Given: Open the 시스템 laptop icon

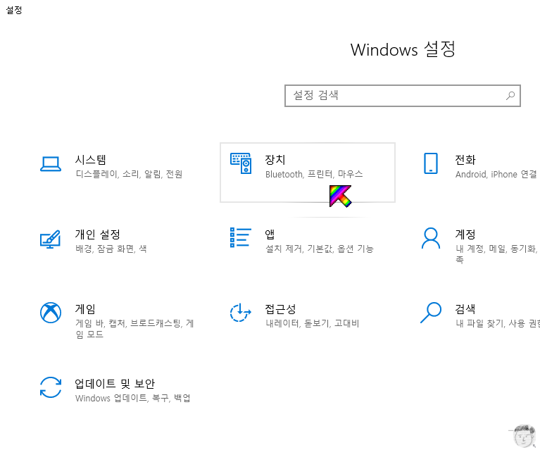Looking at the screenshot, I should [x=51, y=163].
